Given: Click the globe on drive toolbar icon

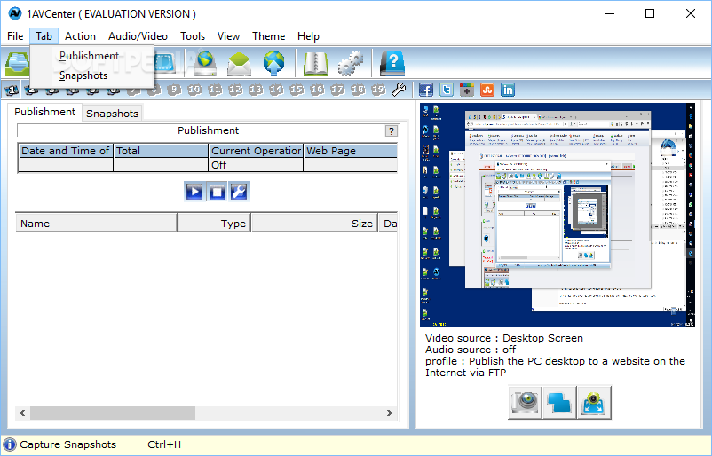Looking at the screenshot, I should tap(205, 64).
